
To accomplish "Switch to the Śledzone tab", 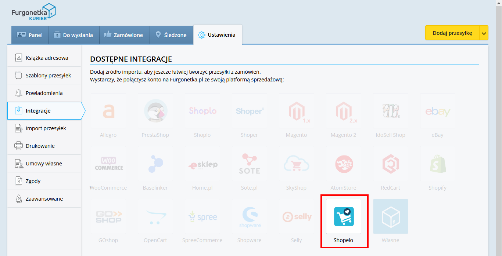I will (171, 35).
